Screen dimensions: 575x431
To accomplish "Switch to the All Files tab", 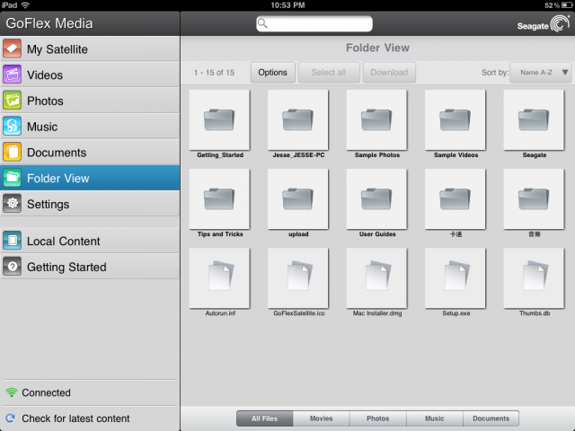I will [264, 418].
